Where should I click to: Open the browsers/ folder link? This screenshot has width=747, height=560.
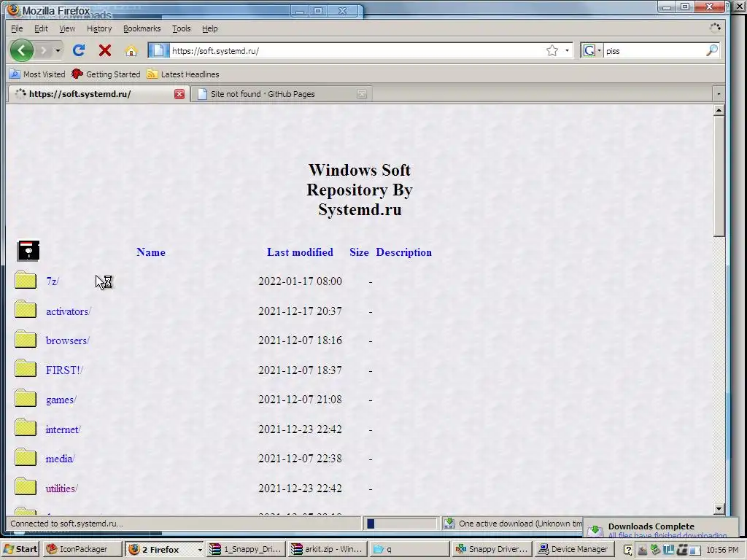(68, 341)
